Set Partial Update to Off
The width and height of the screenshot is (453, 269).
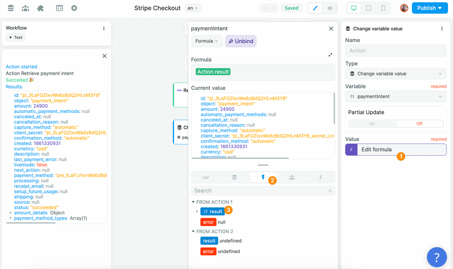coord(419,123)
